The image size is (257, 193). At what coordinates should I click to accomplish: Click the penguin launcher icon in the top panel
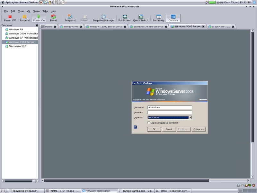click(50, 2)
